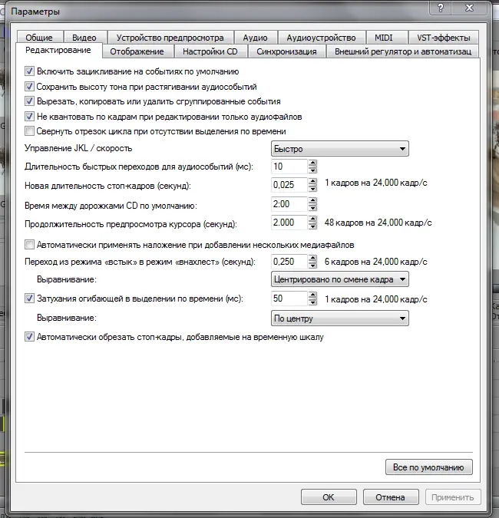Decrease Продолжительность предпросмотра курсора value

tap(312, 226)
